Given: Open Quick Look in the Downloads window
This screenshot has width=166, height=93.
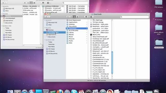Looking at the screenshot, I should (x=86, y=17).
